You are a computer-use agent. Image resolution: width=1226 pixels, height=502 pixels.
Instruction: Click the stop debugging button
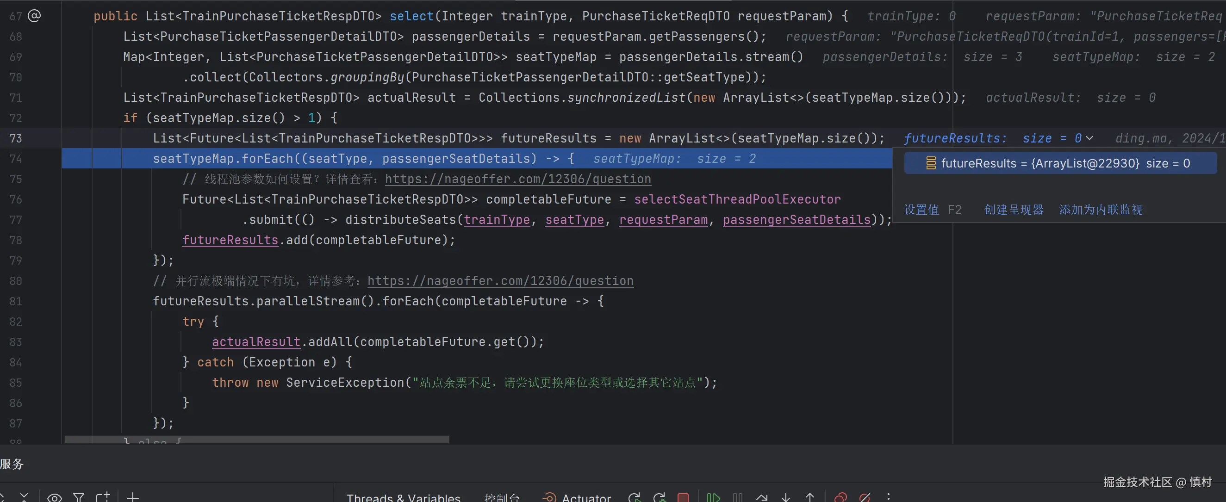pyautogui.click(x=683, y=497)
